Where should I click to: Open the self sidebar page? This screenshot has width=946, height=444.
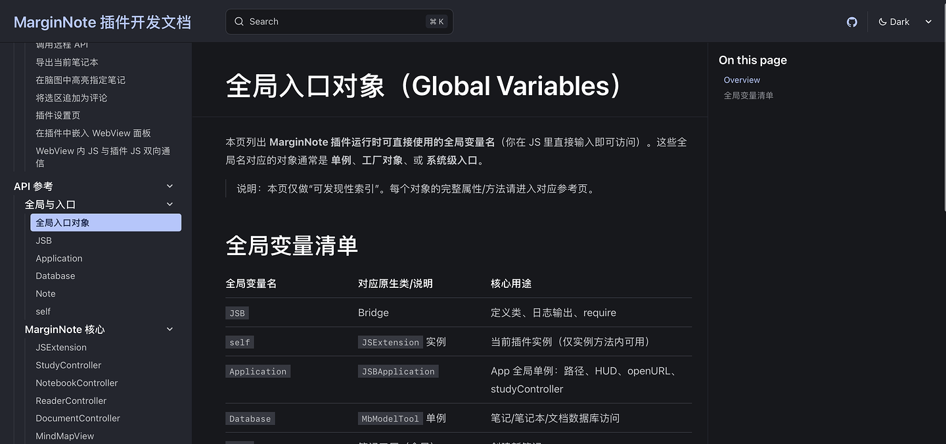[x=106, y=312]
